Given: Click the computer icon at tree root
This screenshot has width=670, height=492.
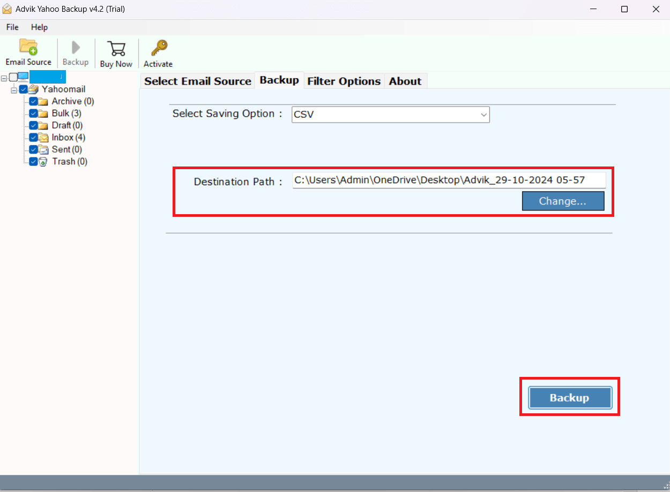Looking at the screenshot, I should pyautogui.click(x=23, y=77).
